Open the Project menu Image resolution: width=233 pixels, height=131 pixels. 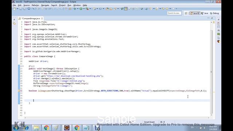pos(62,5)
